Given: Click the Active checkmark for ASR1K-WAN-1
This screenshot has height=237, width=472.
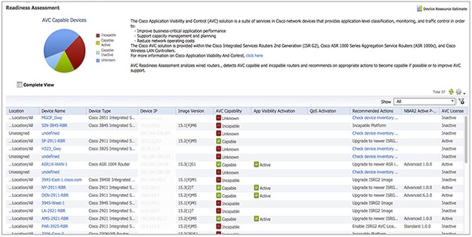Looking at the screenshot, I should (256, 165).
